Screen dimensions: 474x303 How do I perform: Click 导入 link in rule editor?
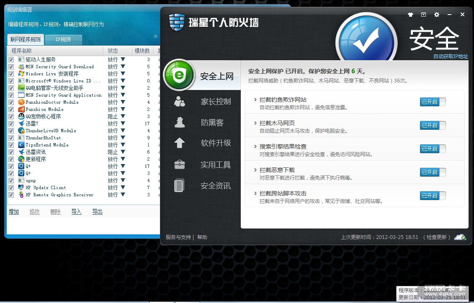[77, 211]
